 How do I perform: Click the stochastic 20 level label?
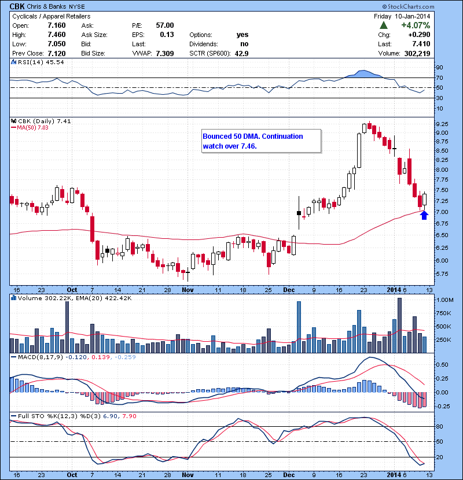click(439, 457)
